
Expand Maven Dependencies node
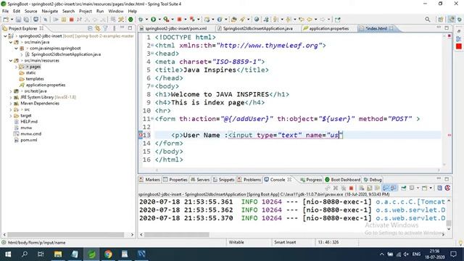pos(11,103)
